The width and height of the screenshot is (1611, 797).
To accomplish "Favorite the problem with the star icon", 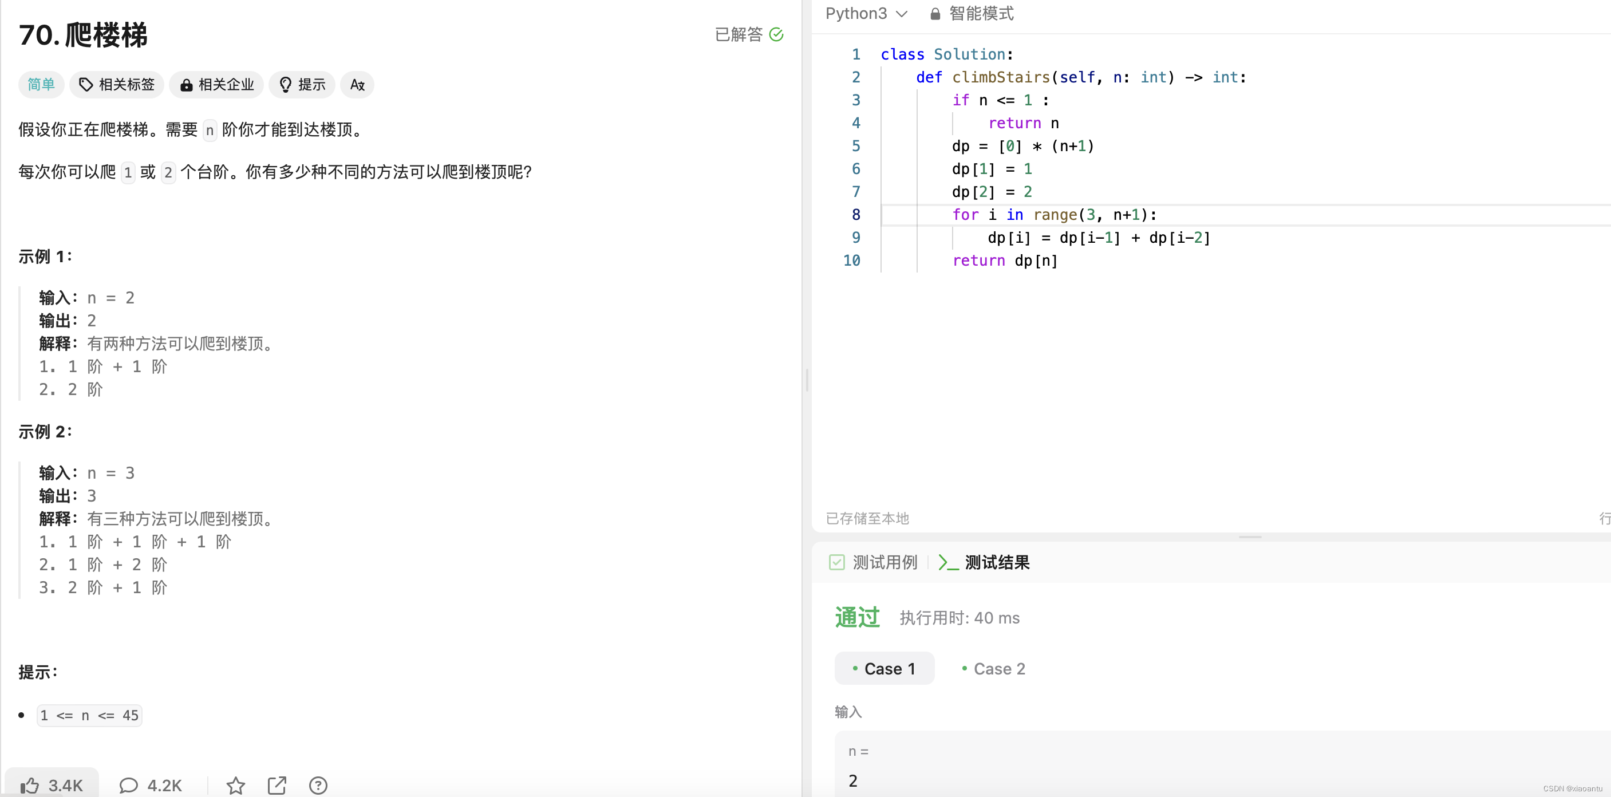I will (x=236, y=784).
